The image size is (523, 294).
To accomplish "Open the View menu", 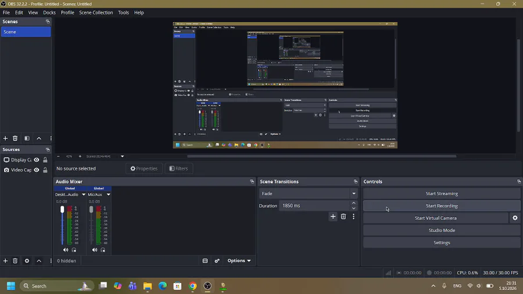I will tap(33, 13).
